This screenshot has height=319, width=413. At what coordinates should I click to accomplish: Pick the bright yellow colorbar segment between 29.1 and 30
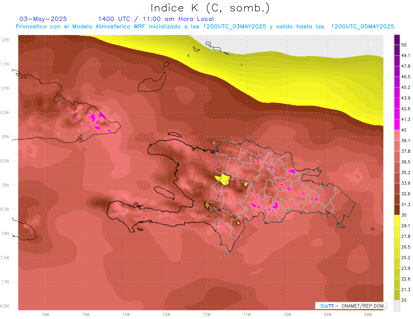pos(397,220)
